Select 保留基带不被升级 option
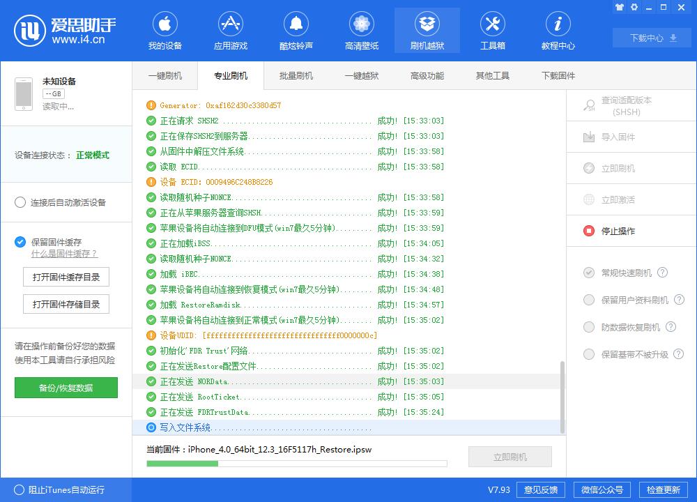 [x=589, y=354]
